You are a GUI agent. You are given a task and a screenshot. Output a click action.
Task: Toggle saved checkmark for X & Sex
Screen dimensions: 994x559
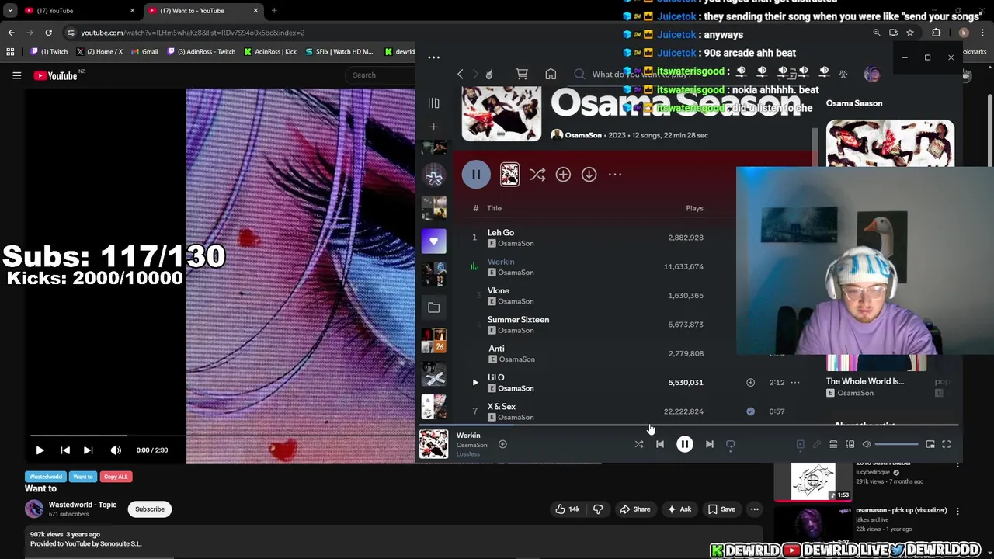point(750,411)
